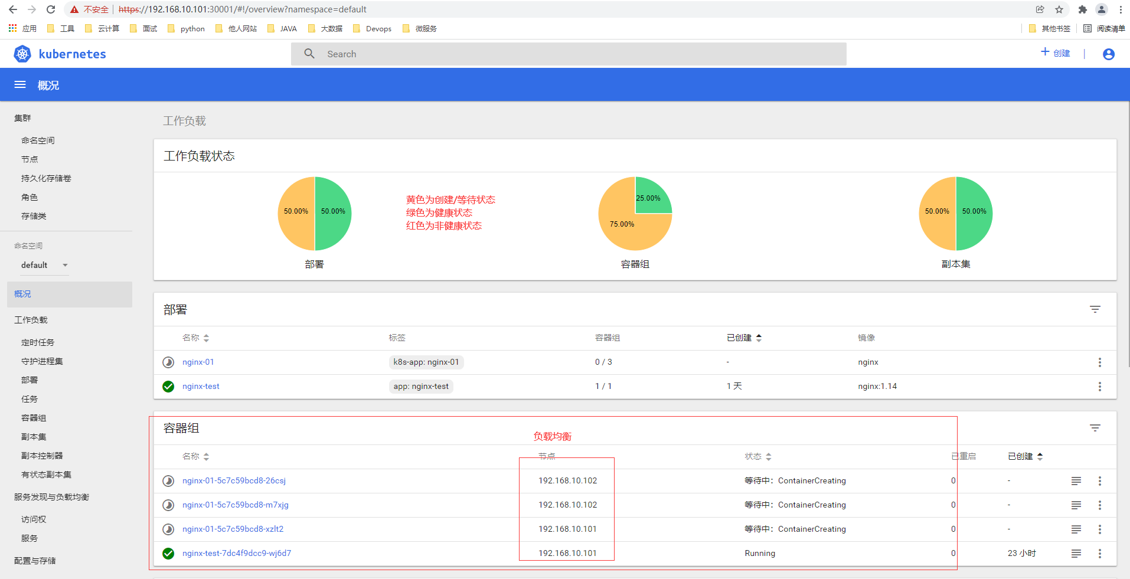Click the 创建 create button
The width and height of the screenshot is (1130, 579).
[1055, 53]
